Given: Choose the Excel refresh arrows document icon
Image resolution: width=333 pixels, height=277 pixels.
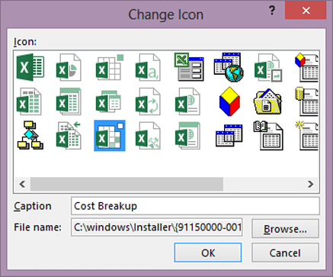Looking at the screenshot, I should click(148, 101).
